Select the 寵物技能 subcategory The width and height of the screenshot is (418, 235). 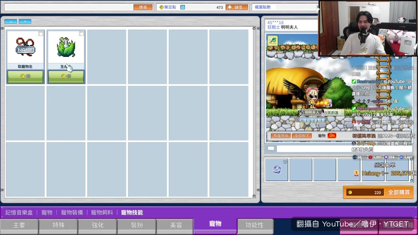132,212
